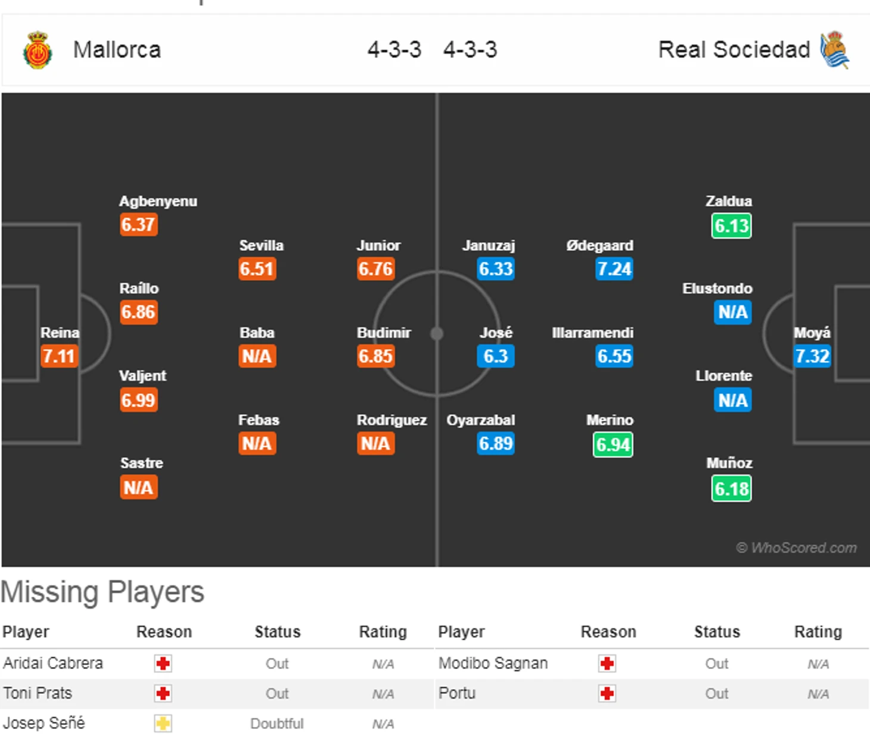Click Merino's green 6.94 rating badge
Image resolution: width=870 pixels, height=735 pixels.
tap(613, 445)
